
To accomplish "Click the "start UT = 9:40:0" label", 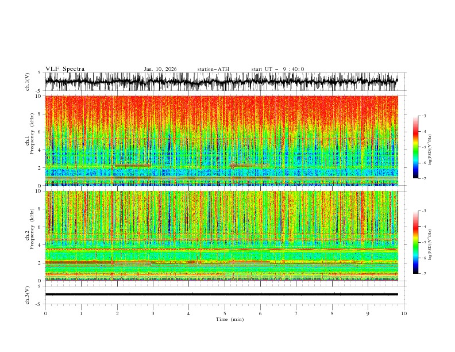I will click(277, 69).
